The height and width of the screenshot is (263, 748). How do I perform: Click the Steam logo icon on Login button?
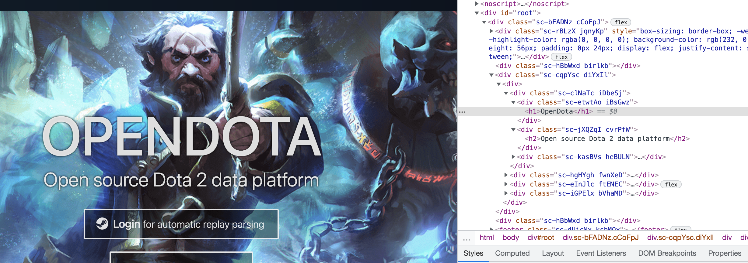click(x=102, y=224)
